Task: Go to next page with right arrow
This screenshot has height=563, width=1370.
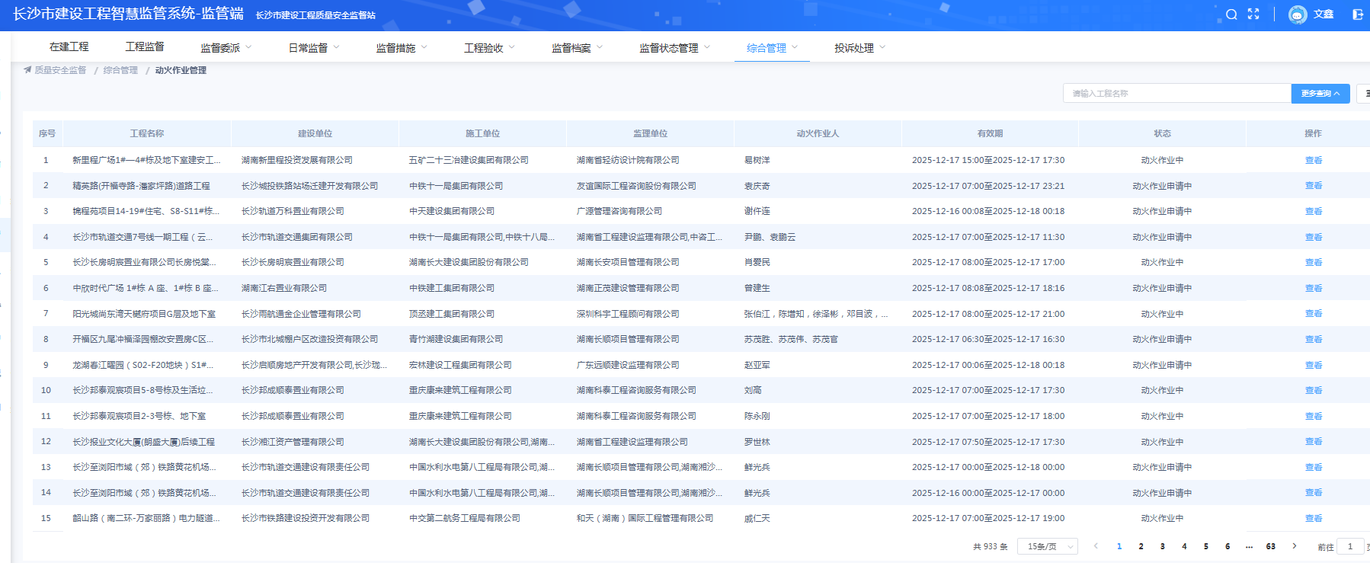Action: (x=1294, y=546)
